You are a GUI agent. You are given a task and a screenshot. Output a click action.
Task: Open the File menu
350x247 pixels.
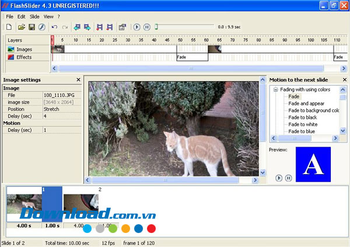click(x=9, y=16)
